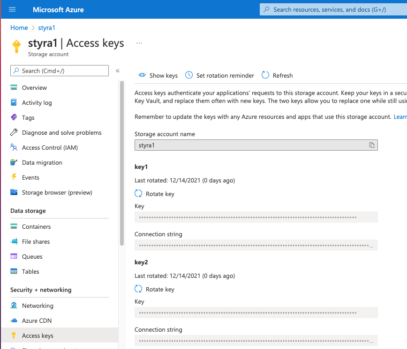Click the Microsoft Azure logo text
The image size is (407, 349).
tap(58, 9)
